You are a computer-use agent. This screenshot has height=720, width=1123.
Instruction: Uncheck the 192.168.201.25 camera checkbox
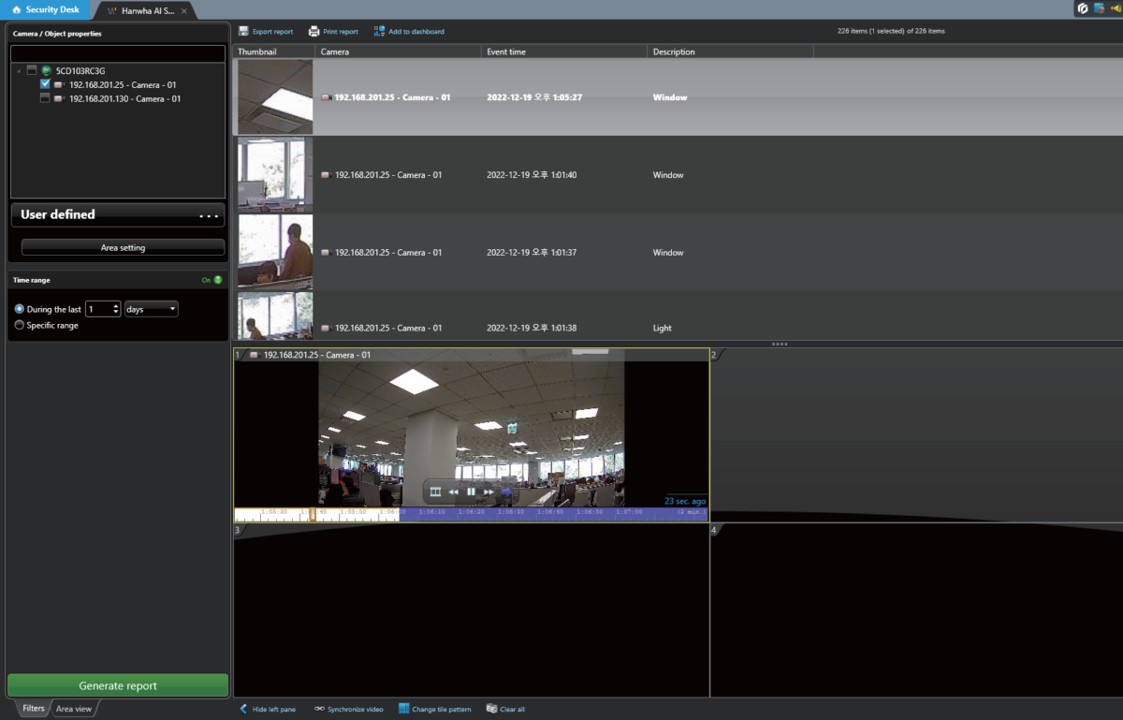(46, 84)
